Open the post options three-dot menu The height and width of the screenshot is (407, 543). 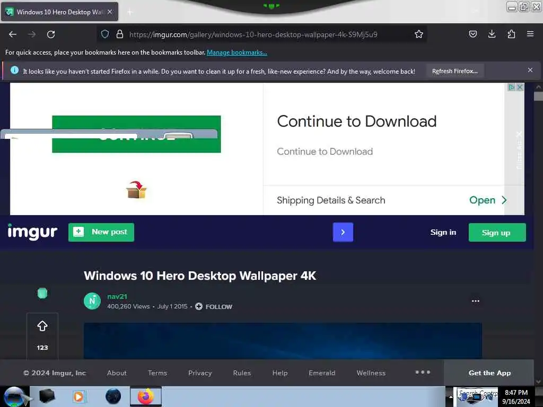(x=476, y=301)
